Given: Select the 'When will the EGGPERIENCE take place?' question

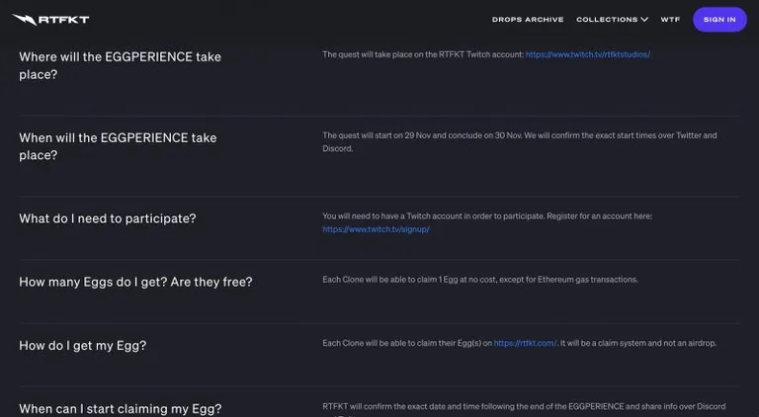Looking at the screenshot, I should 118,146.
